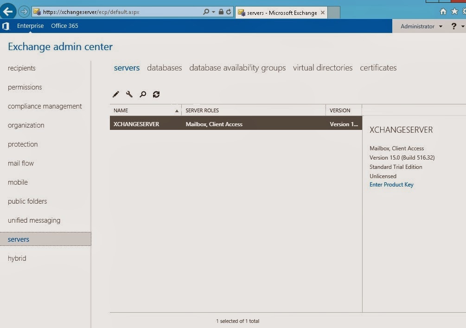Click the Standard Trial Edition text
Screen dimensions: 466x328
(396, 167)
